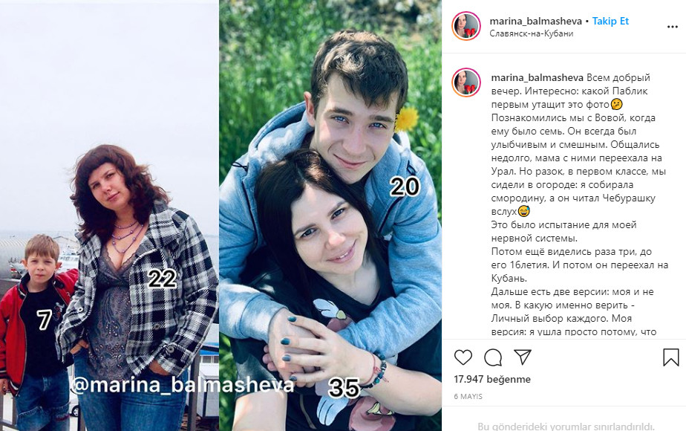Open marina_balmasheva username in caption
This screenshot has height=431, width=686.
pyautogui.click(x=538, y=77)
